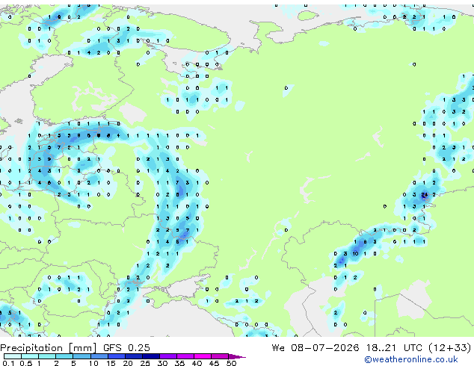The image size is (474, 366).
Task: Click the lightest 0.1–0.5 mm legend swatch
Action: tap(13, 356)
